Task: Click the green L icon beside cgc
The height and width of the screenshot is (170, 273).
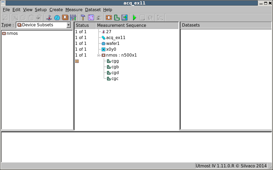Action: click(109, 79)
